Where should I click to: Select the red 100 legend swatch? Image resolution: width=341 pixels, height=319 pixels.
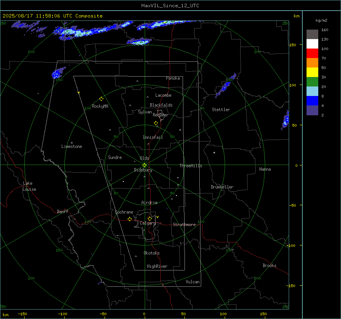coord(312,53)
